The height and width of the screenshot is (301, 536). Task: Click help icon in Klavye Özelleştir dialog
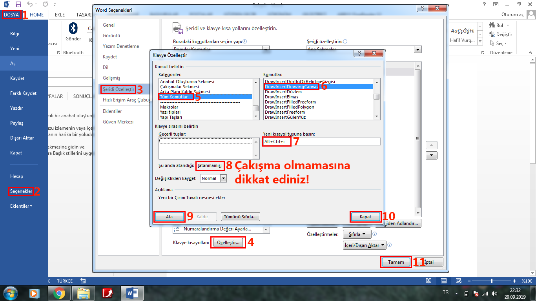[x=360, y=53]
